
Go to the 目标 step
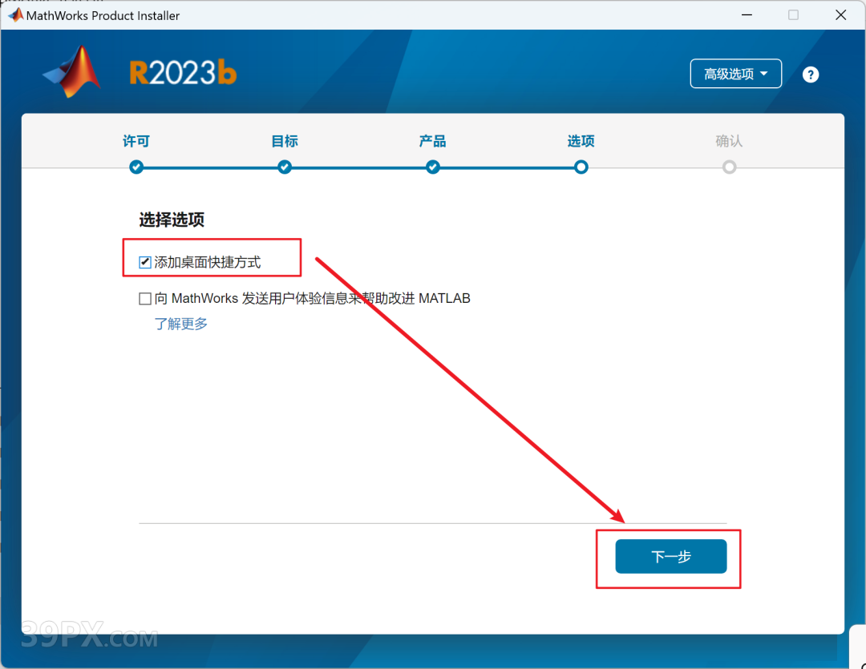coord(285,141)
